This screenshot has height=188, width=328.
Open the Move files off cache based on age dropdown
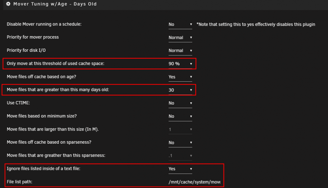click(180, 77)
